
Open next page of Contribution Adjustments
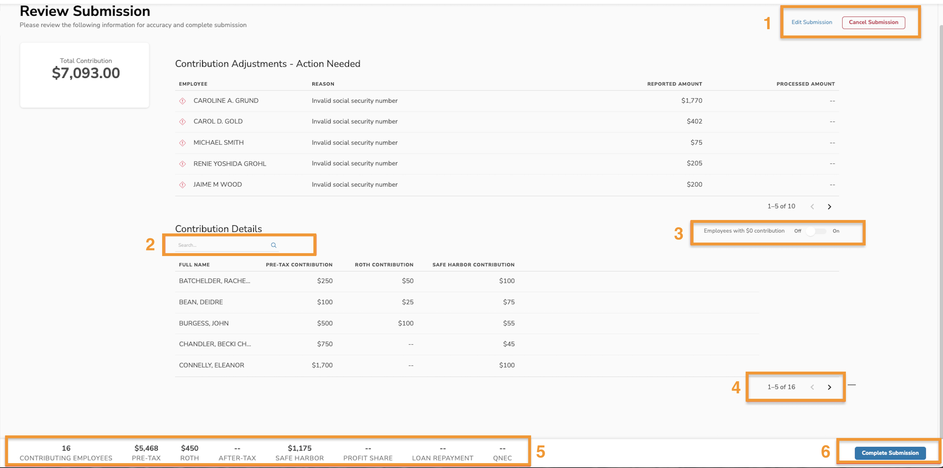829,206
